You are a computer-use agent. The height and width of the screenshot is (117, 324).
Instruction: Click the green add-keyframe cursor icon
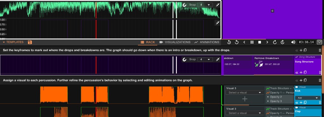[256, 65]
